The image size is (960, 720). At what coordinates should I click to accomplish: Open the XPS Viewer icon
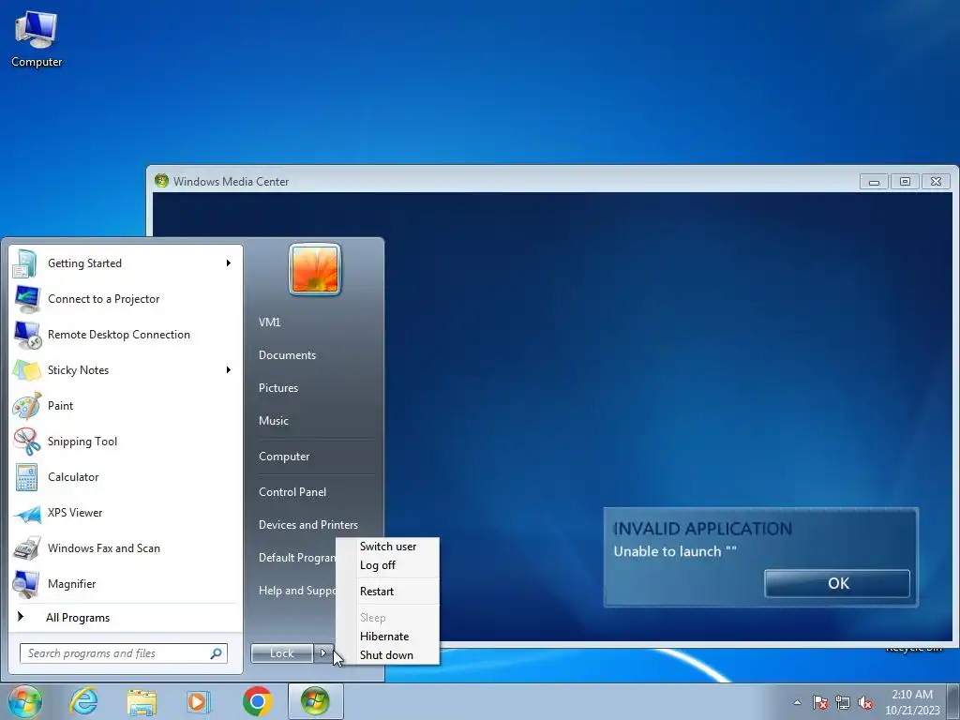tap(26, 513)
